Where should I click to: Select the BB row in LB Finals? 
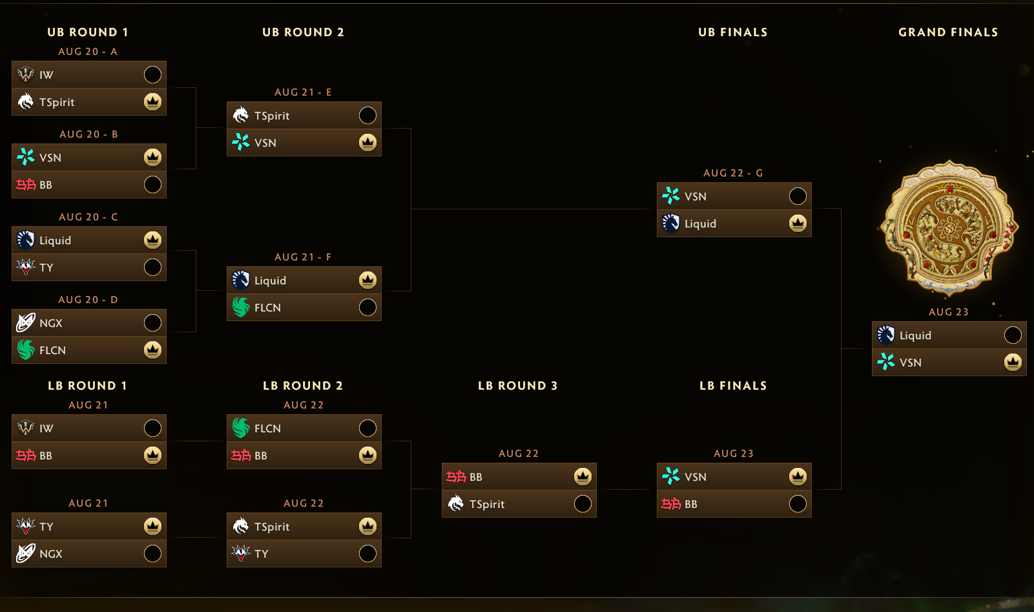(x=734, y=504)
